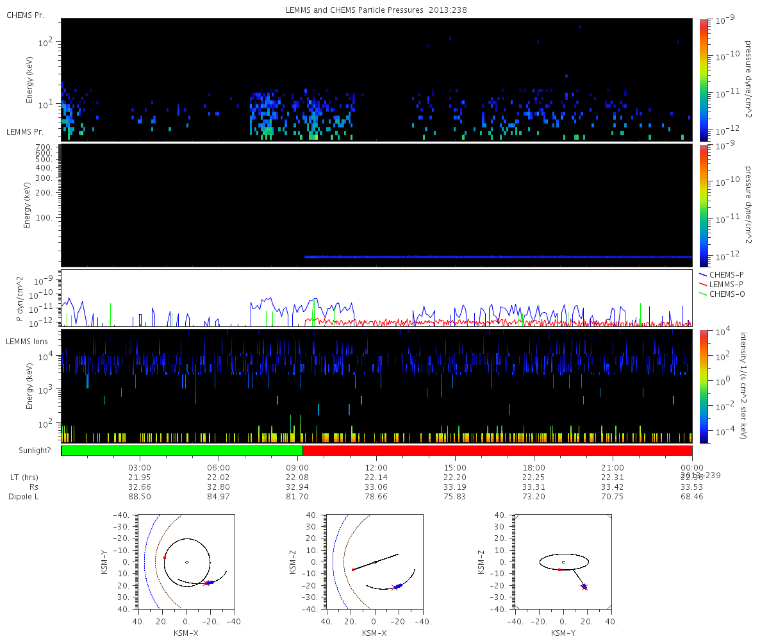The image size is (769, 641).
Task: Click the intensity color bar beside LEMMS Ions
Action: point(704,387)
